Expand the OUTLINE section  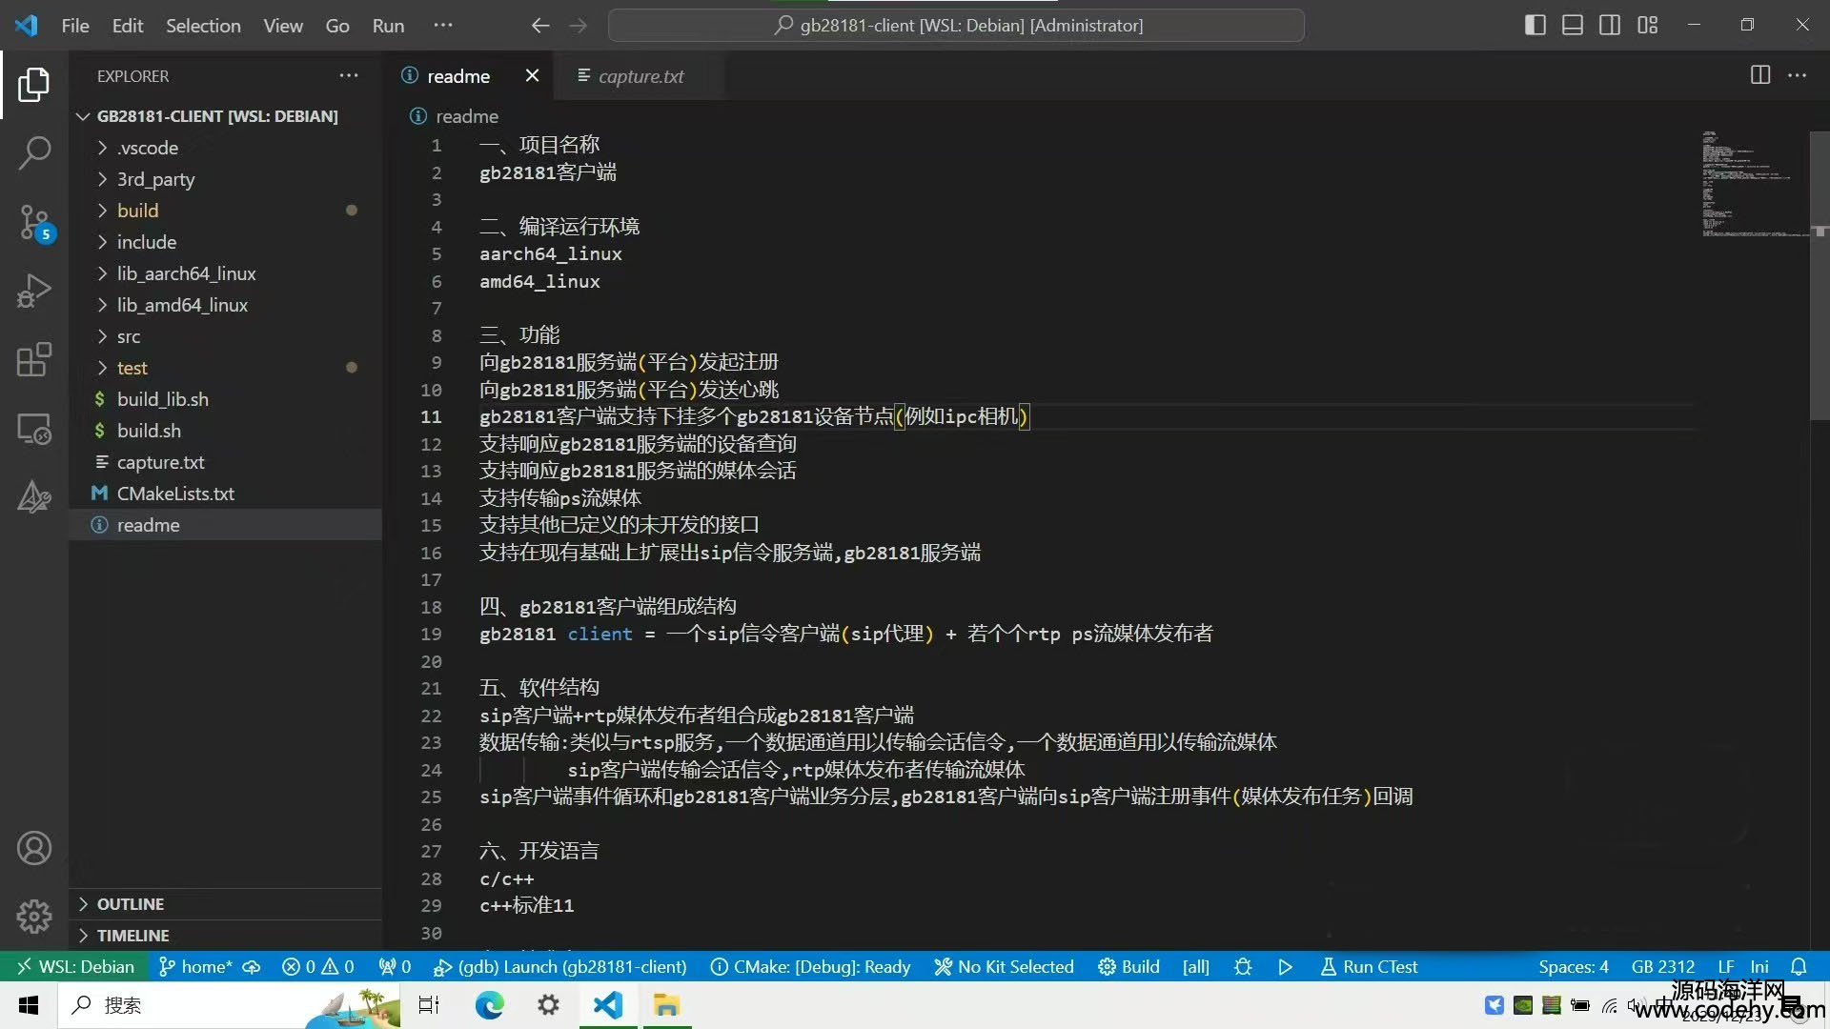tap(131, 904)
